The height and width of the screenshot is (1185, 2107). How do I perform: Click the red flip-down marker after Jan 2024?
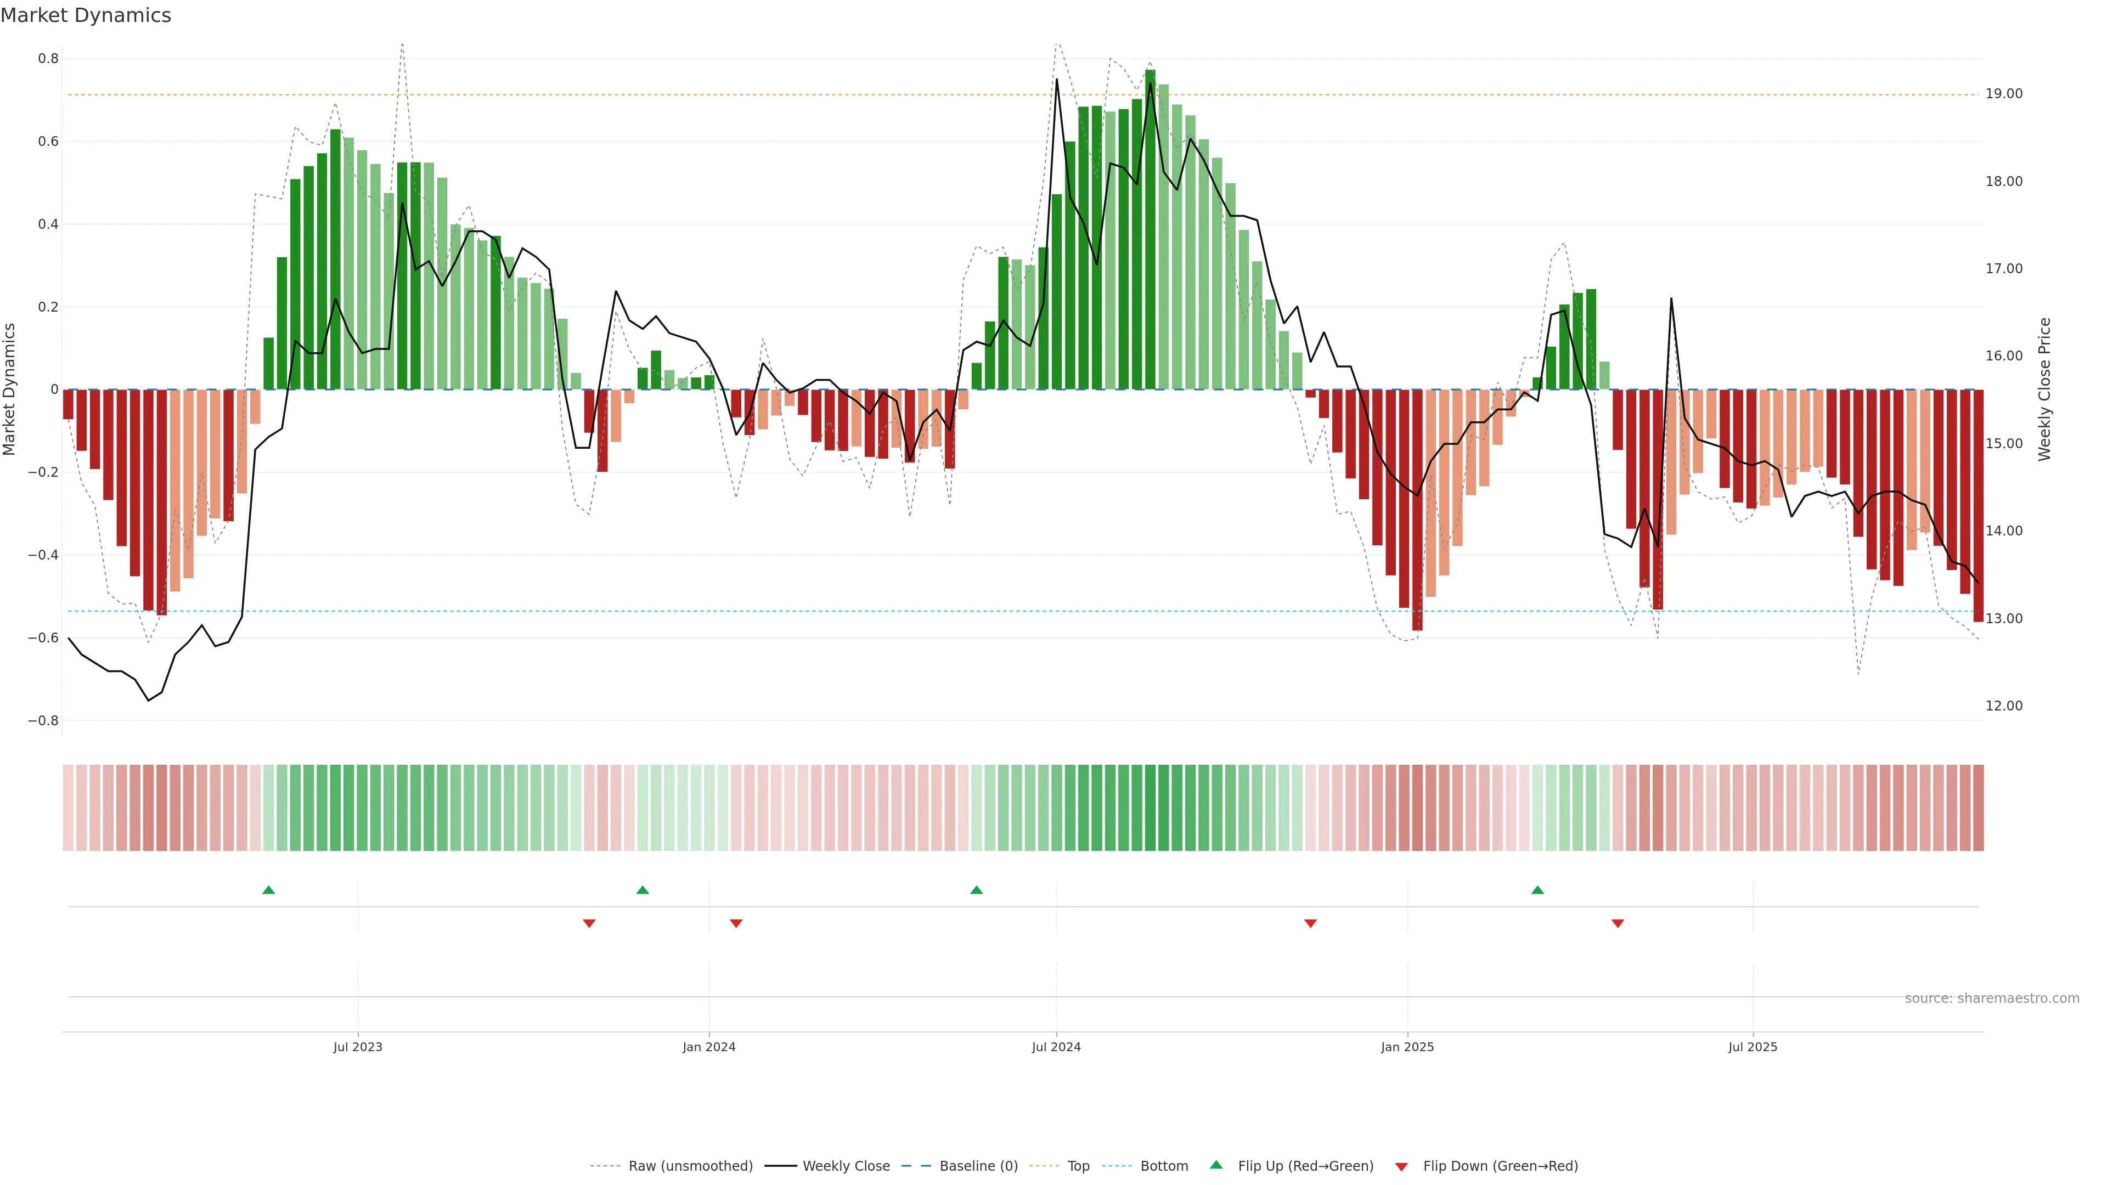(735, 923)
